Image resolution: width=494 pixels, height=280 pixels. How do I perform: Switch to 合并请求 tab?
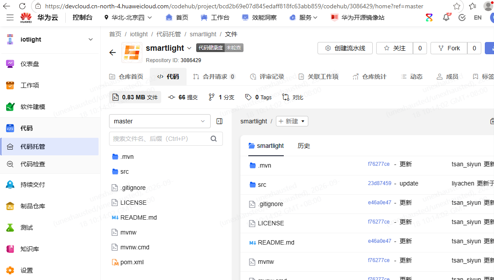pyautogui.click(x=214, y=77)
